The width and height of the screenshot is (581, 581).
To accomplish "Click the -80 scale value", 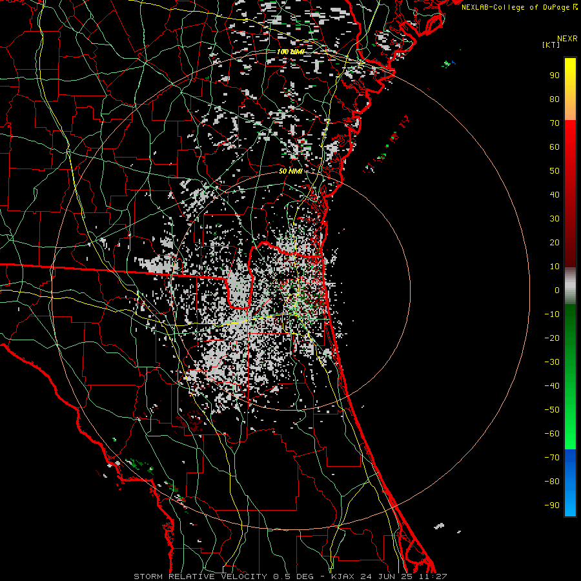I will pyautogui.click(x=552, y=482).
